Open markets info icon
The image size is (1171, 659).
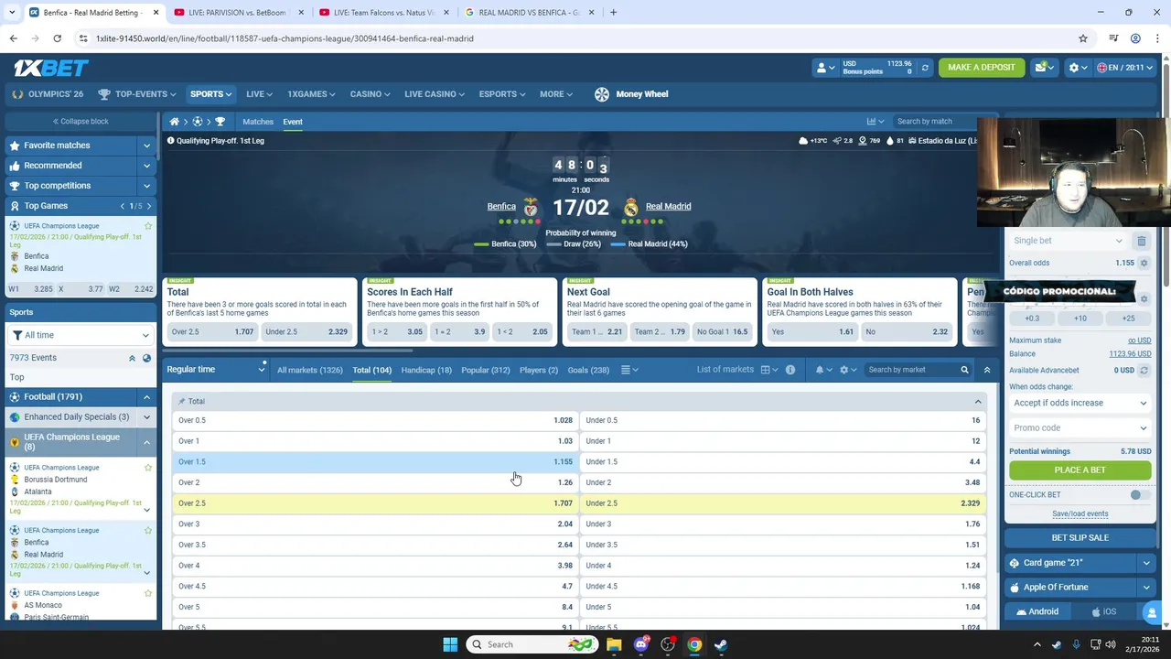[790, 370]
